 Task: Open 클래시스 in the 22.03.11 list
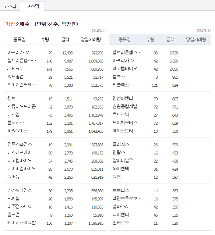[x=15, y=123]
